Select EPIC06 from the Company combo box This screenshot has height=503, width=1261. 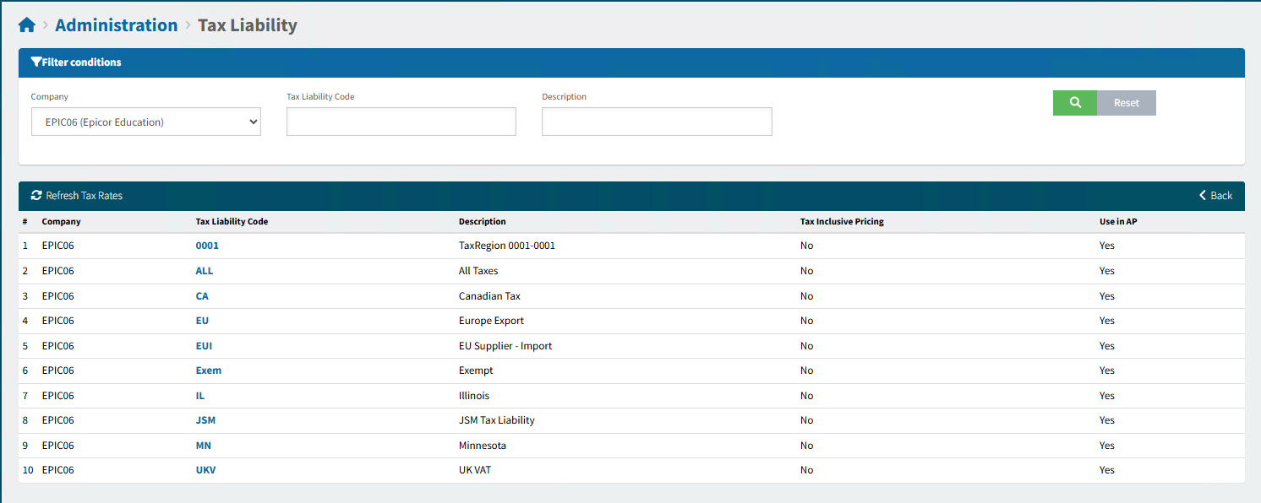point(145,121)
